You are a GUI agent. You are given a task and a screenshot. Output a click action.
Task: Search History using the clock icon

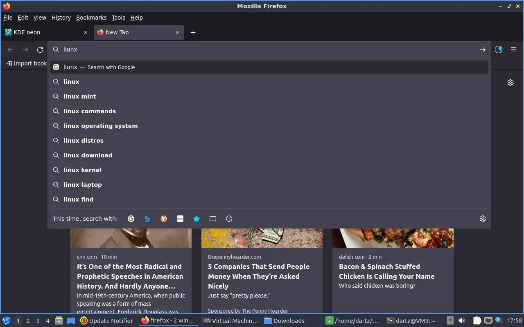[x=229, y=219]
